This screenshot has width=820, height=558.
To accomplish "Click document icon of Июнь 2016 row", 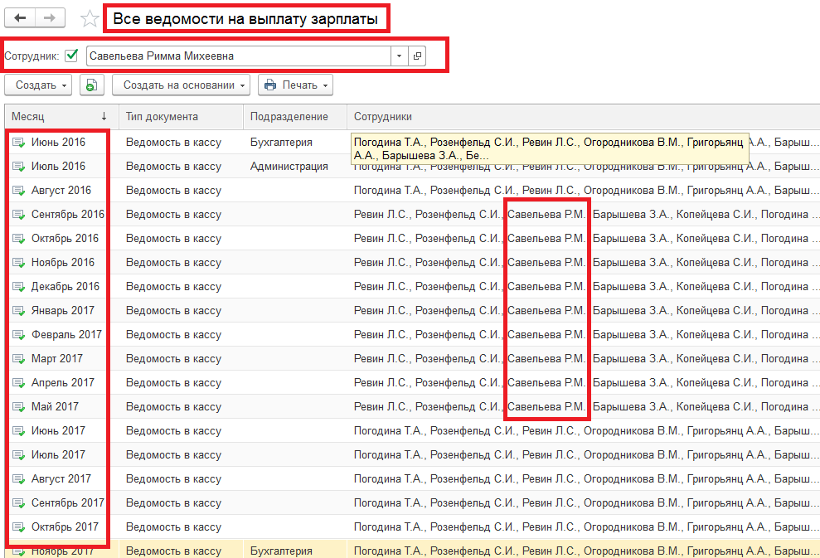I will tap(19, 143).
